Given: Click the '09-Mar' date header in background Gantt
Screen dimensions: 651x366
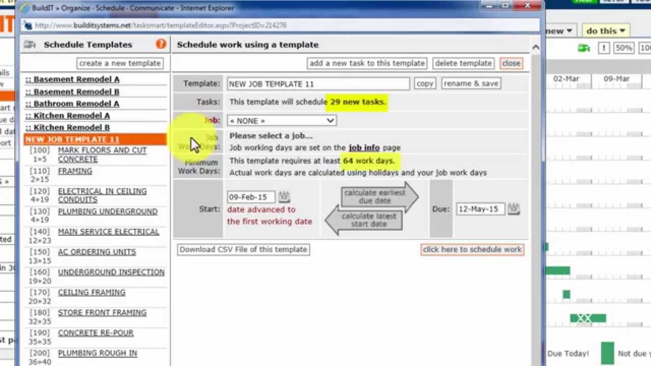Looking at the screenshot, I should tap(616, 79).
